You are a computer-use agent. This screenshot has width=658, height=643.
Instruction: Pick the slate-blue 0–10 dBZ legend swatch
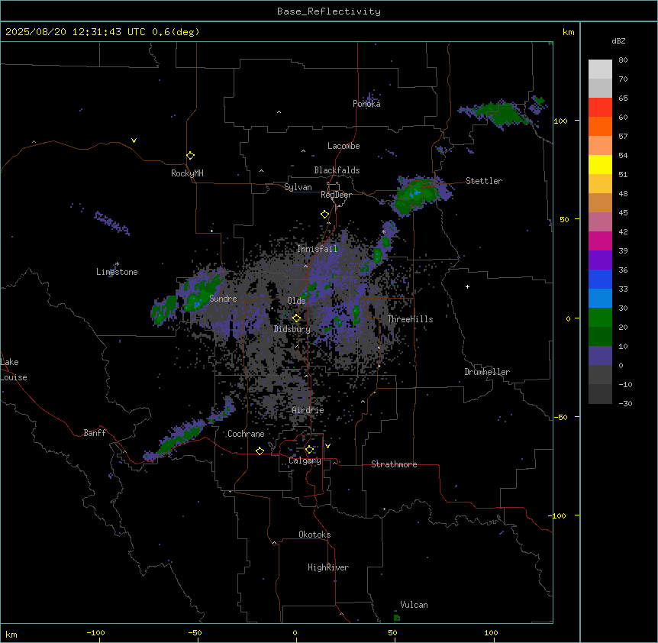(x=600, y=356)
